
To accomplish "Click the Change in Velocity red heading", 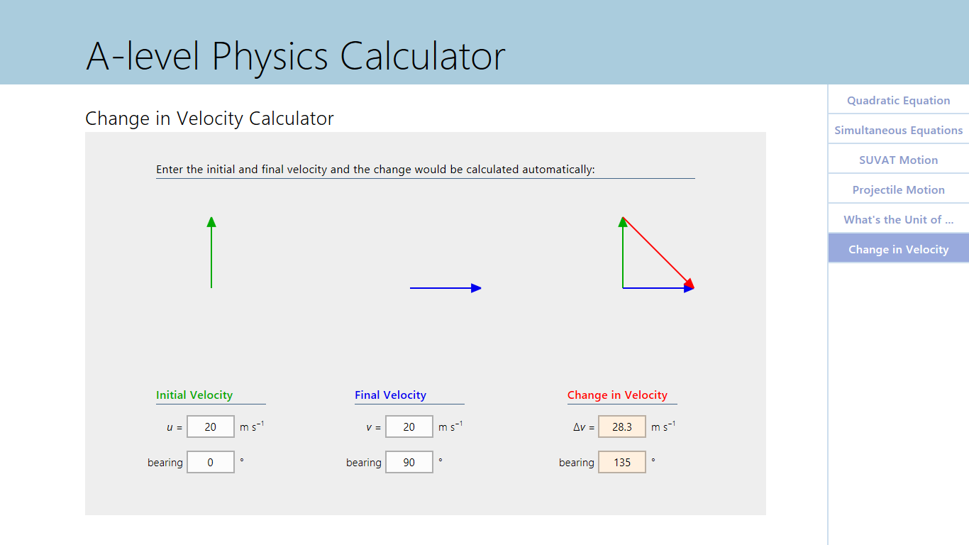I will click(x=617, y=395).
